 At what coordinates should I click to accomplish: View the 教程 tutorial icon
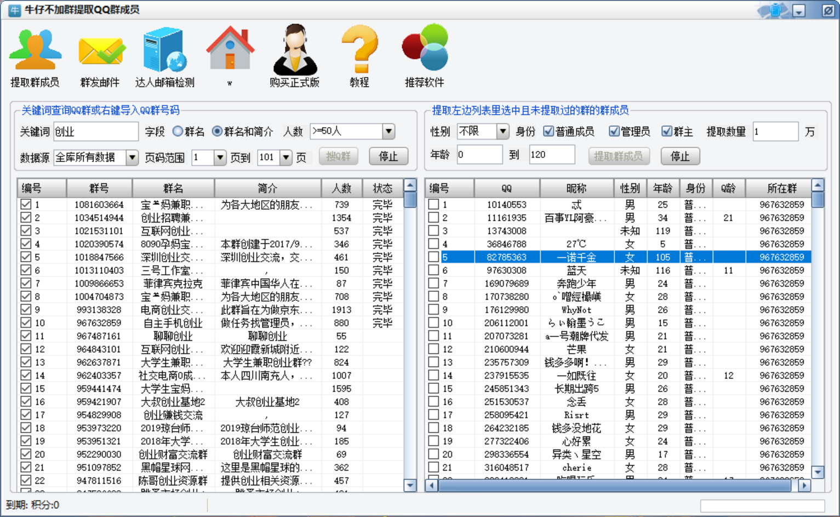coord(359,52)
